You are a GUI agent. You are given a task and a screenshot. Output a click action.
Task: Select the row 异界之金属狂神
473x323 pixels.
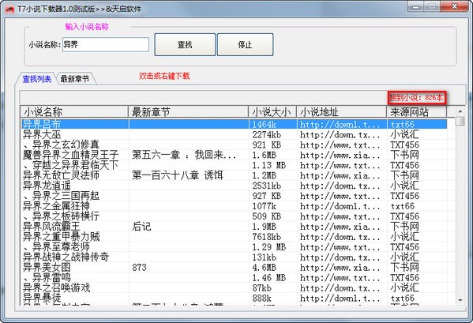click(234, 206)
